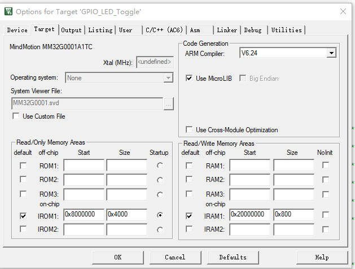This screenshot has height=269, width=355.
Task: Click the Keil icon in title bar
Action: tap(8, 11)
